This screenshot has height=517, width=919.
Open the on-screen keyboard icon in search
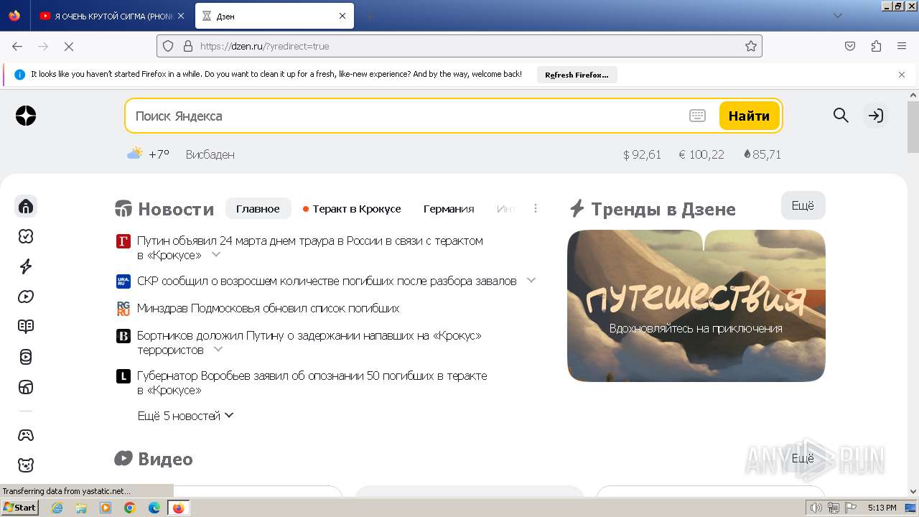click(697, 116)
